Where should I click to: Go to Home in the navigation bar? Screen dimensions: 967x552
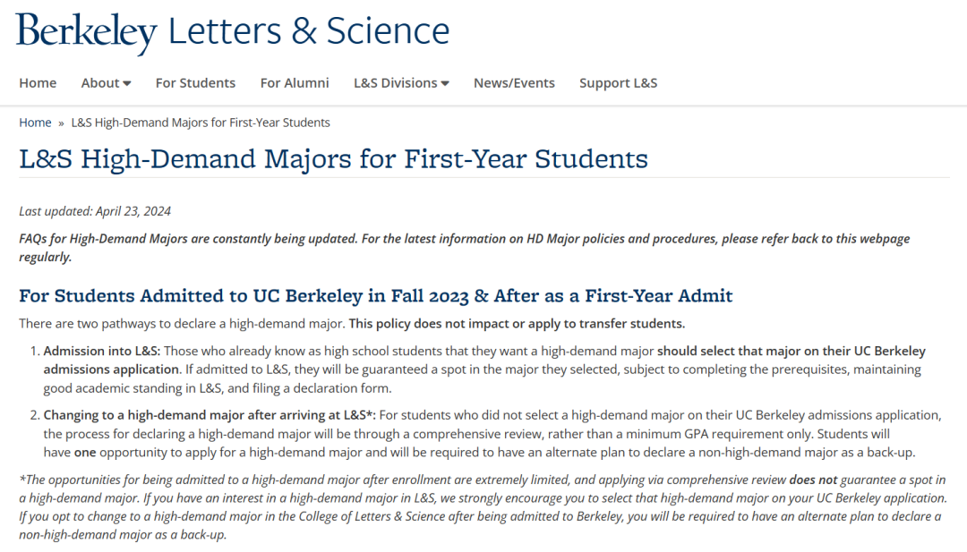click(x=38, y=82)
